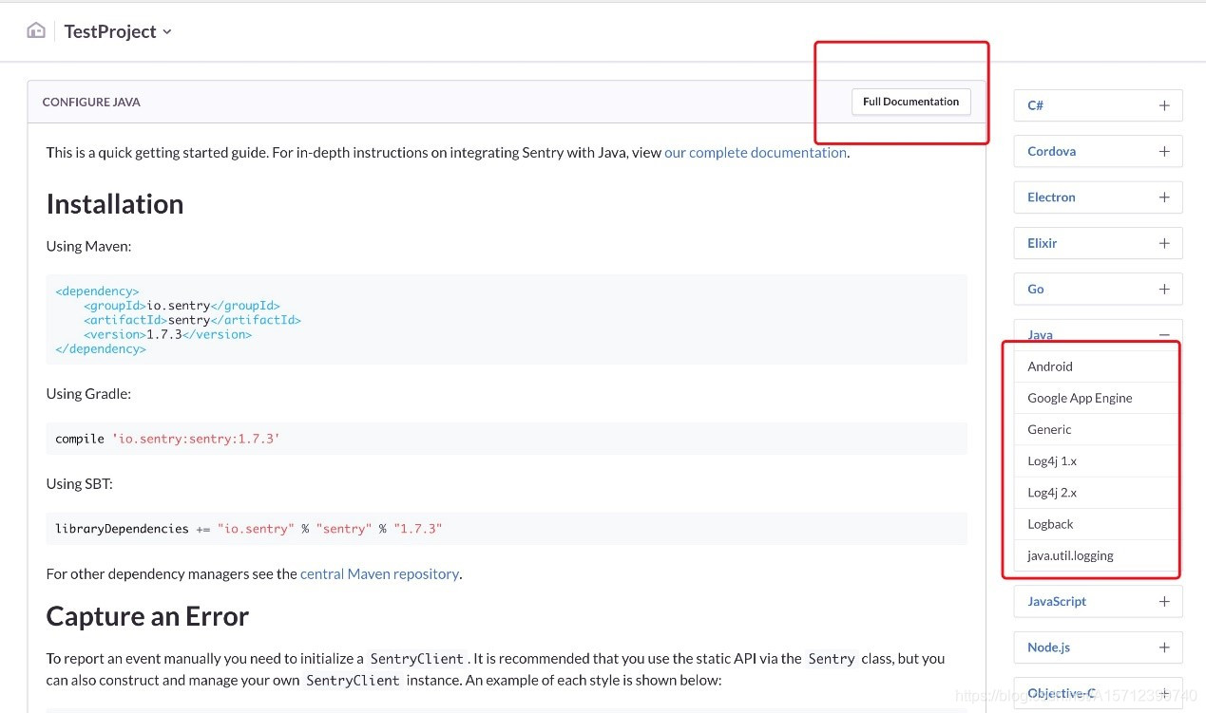Click the JavaScript platform label

1057,601
